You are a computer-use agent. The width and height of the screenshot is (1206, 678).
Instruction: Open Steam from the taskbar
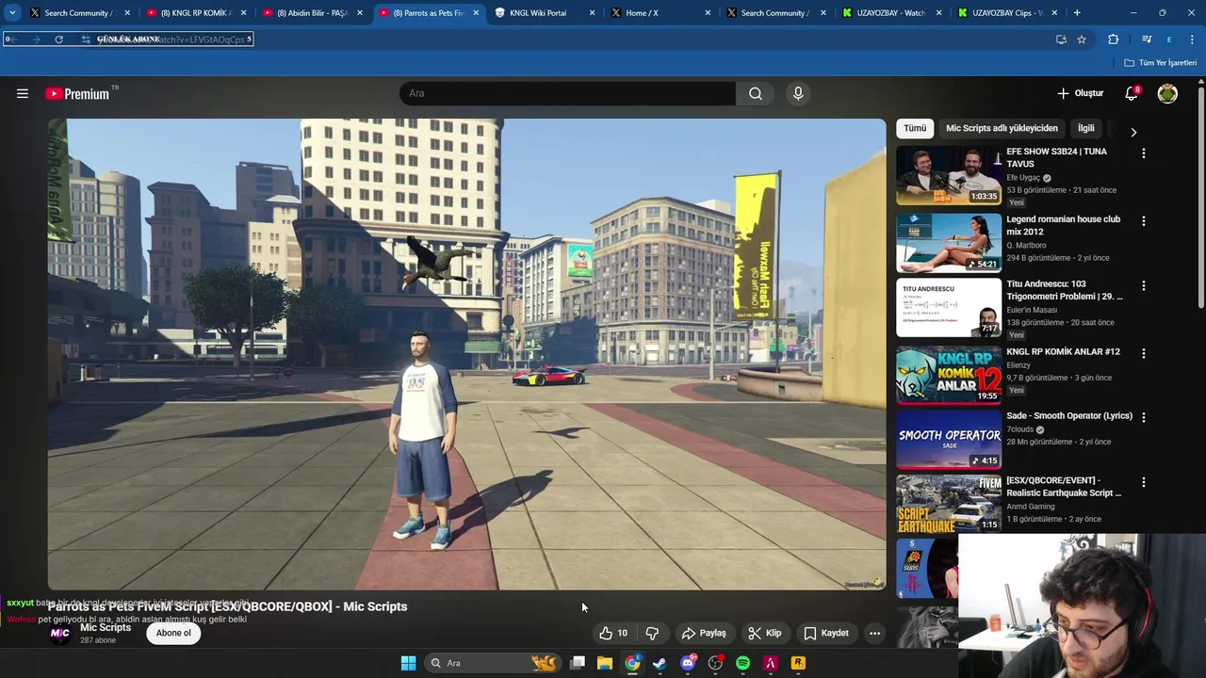click(x=660, y=663)
